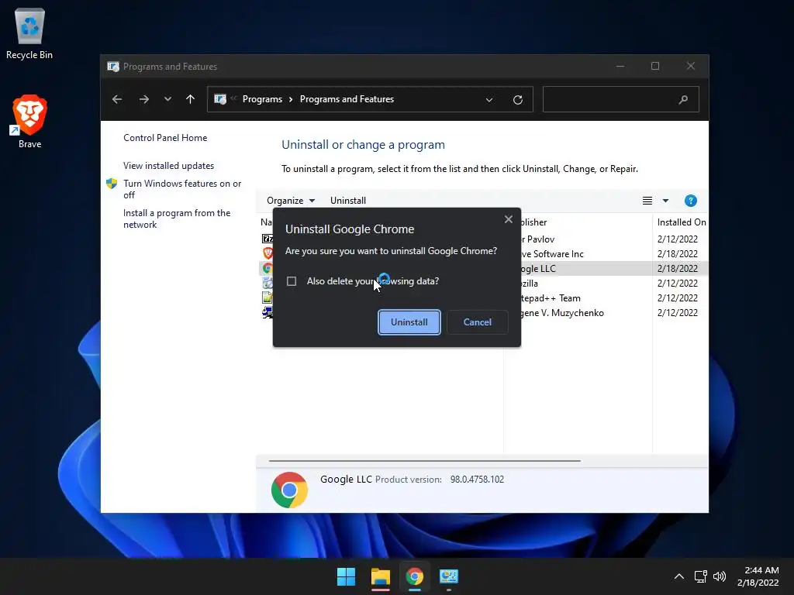Select the 've Software Inc' publisher cell

pos(552,254)
